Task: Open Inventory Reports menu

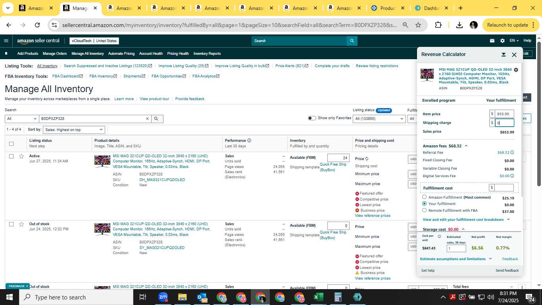Action: pyautogui.click(x=207, y=54)
